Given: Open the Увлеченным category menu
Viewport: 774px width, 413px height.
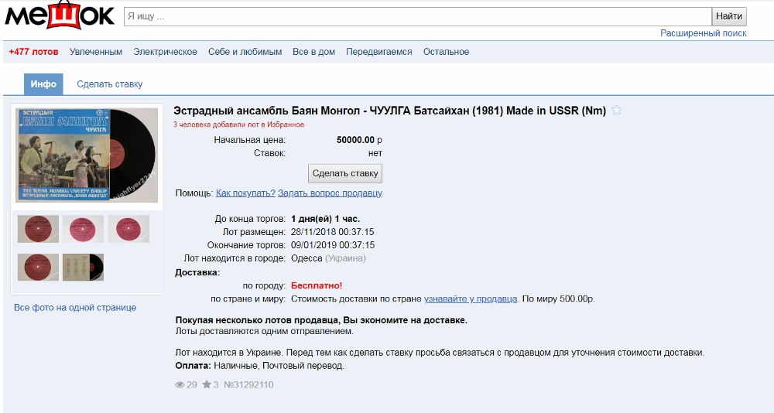Looking at the screenshot, I should tap(96, 52).
